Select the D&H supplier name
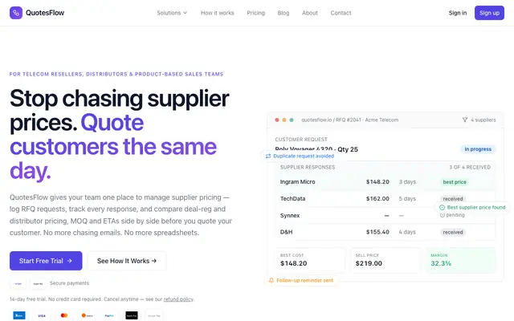 click(286, 232)
